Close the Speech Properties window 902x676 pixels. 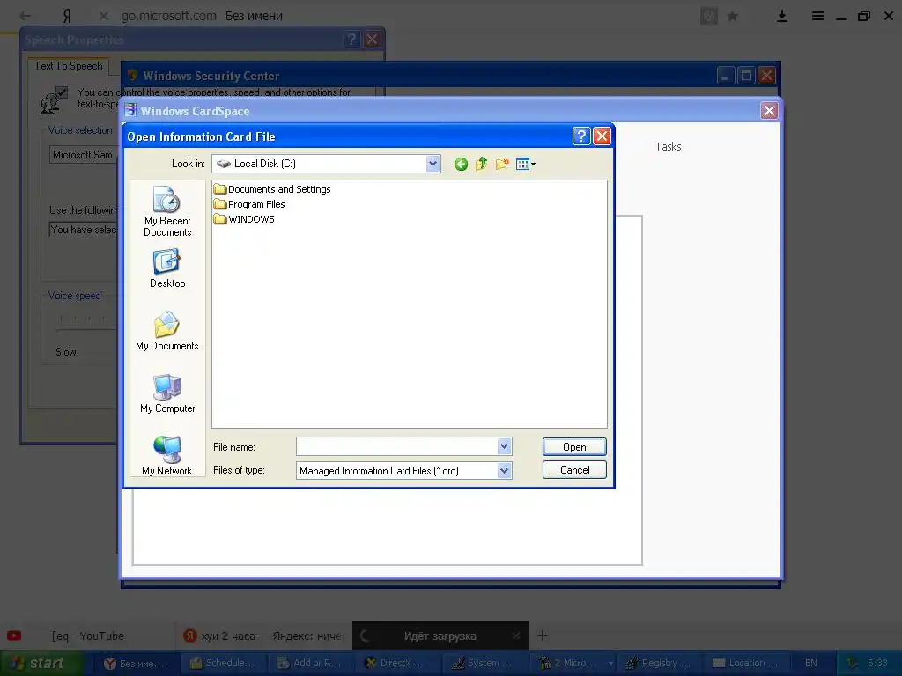pos(373,40)
